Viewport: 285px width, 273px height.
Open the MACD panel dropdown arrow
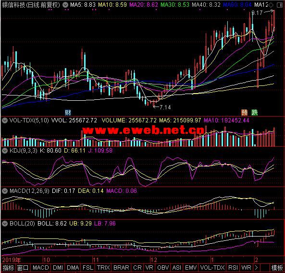pyautogui.click(x=4, y=191)
